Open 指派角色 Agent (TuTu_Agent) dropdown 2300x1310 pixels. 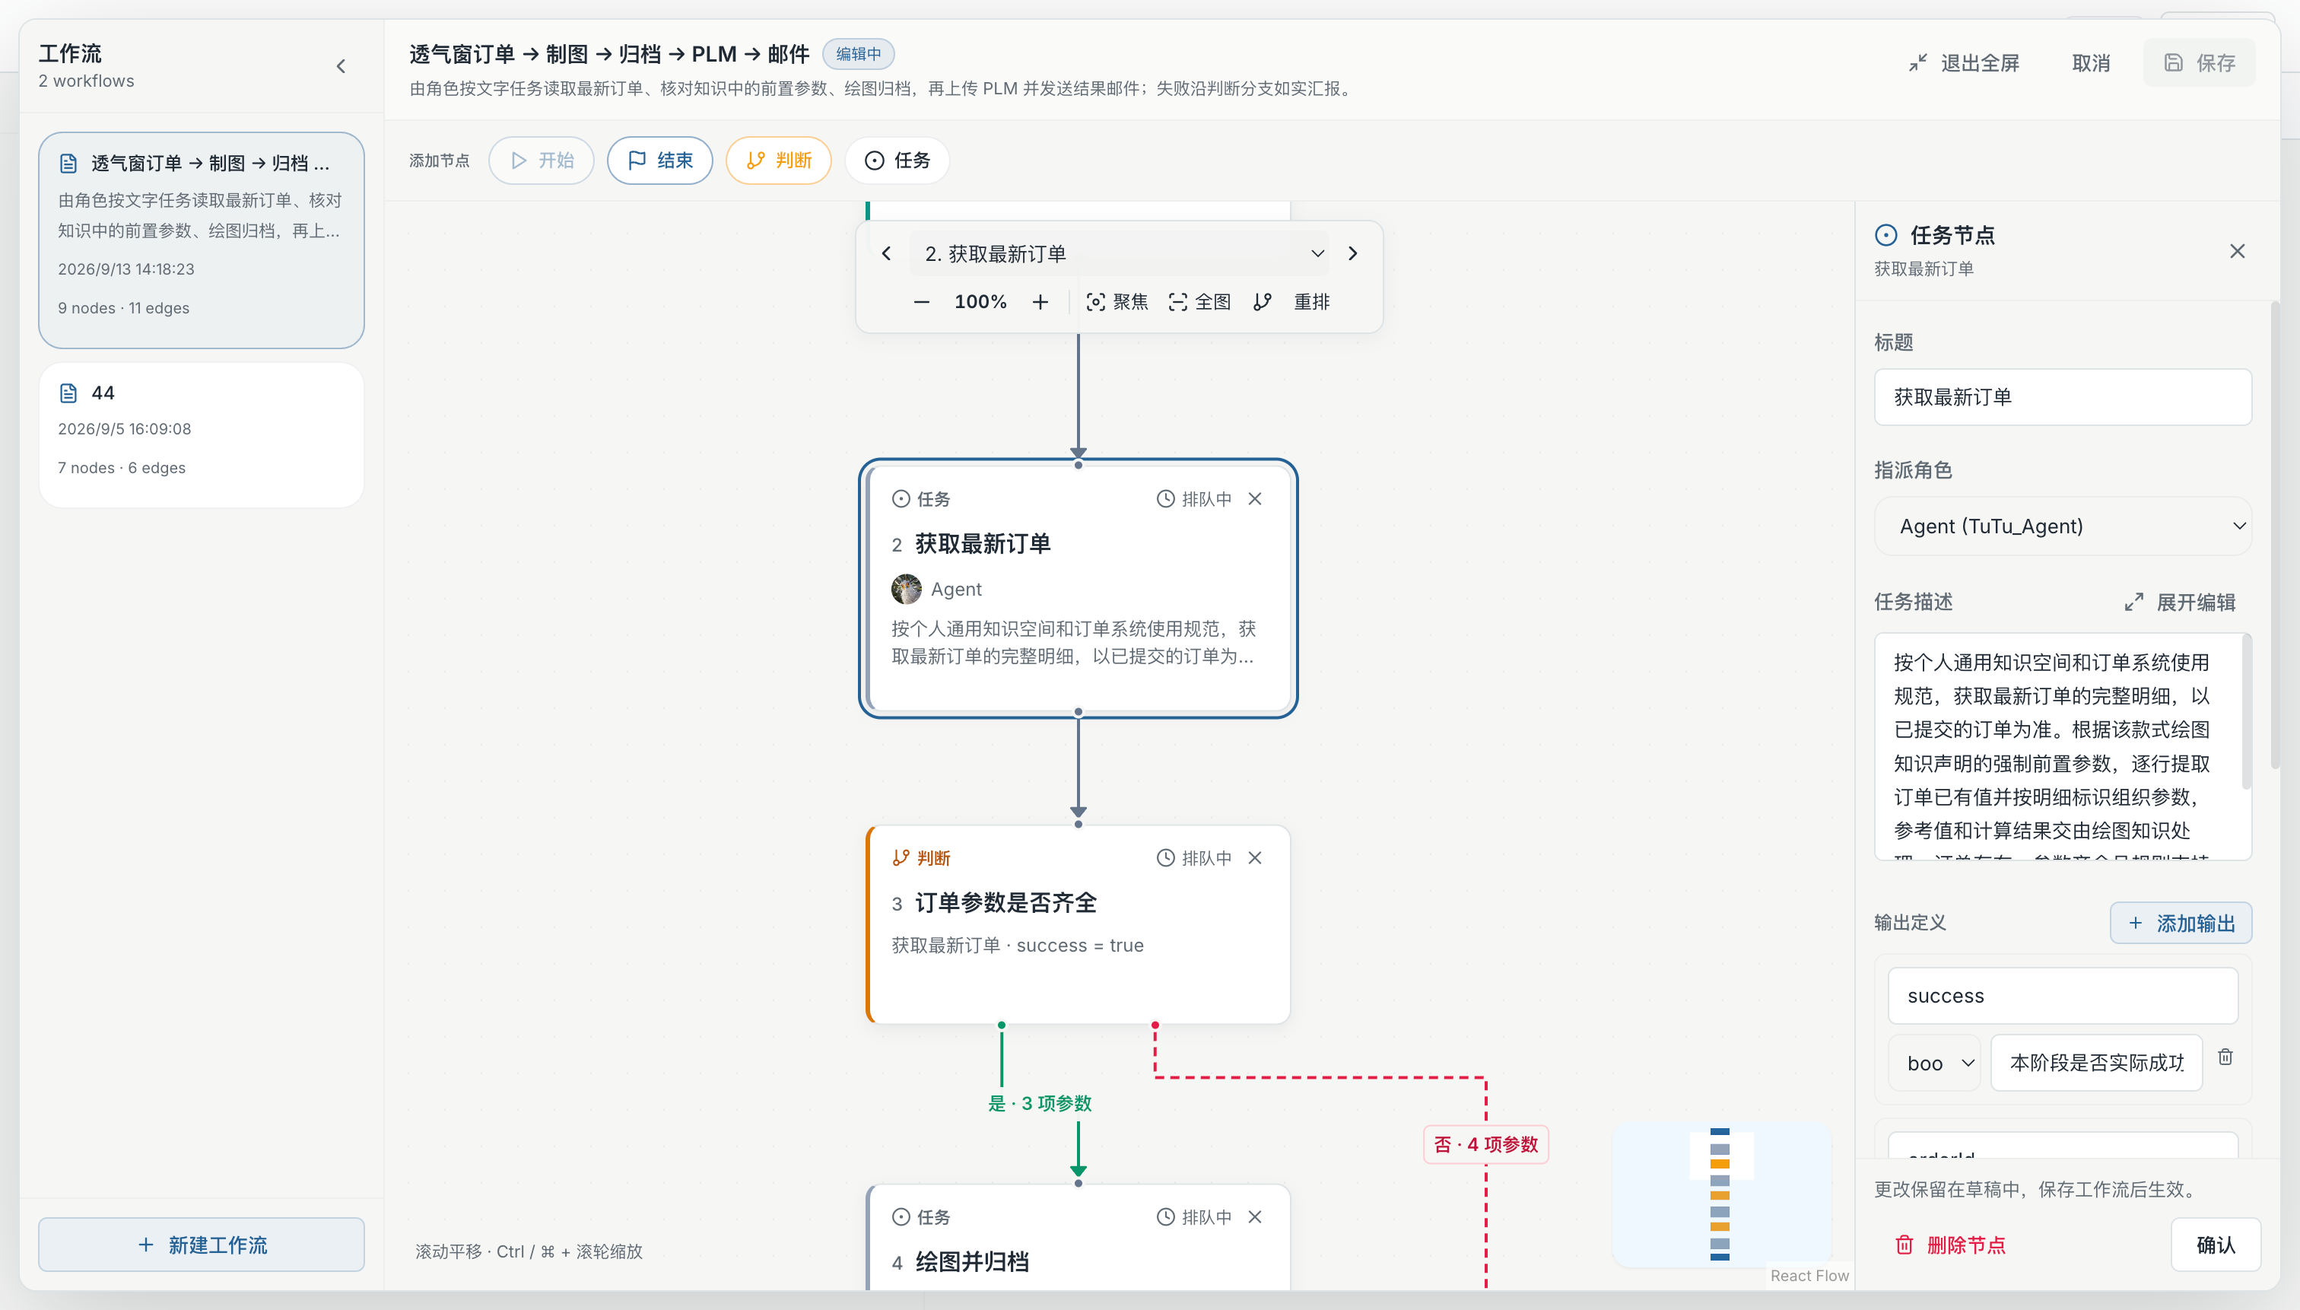(x=2063, y=526)
